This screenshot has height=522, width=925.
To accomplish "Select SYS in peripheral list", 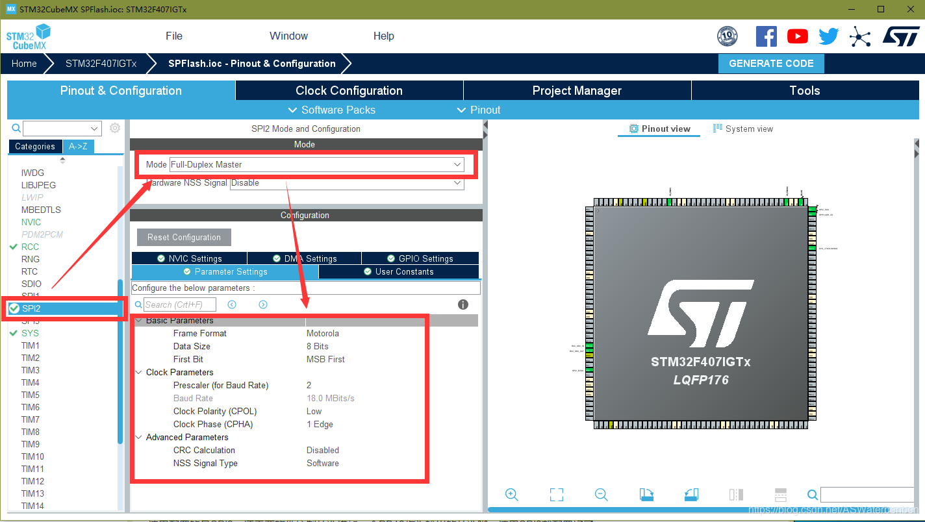I will point(30,333).
